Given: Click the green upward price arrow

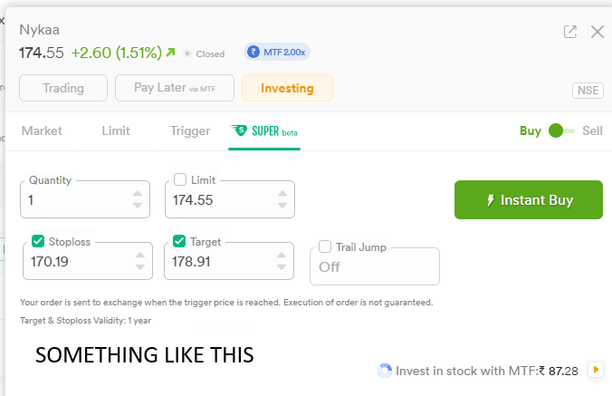Looking at the screenshot, I should pos(170,52).
